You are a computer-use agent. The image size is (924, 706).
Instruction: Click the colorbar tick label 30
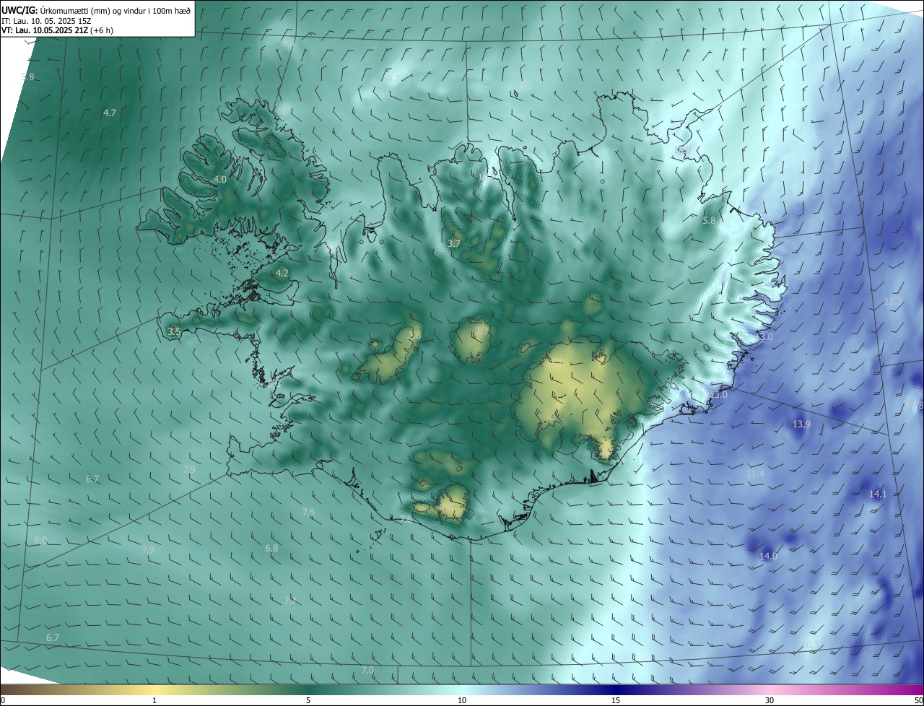coord(770,700)
